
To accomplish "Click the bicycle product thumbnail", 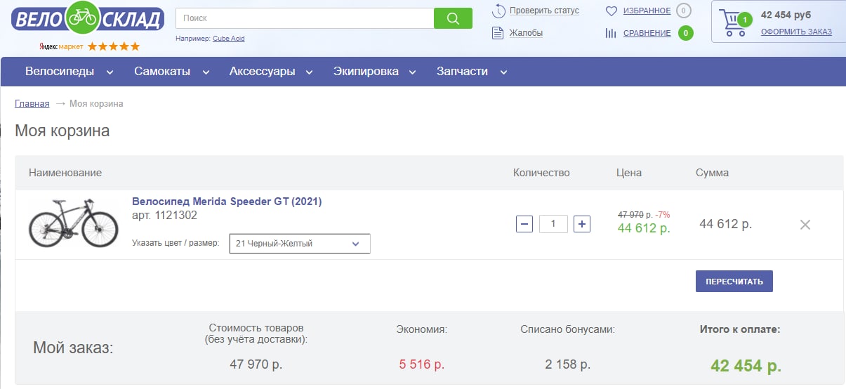I will point(74,222).
